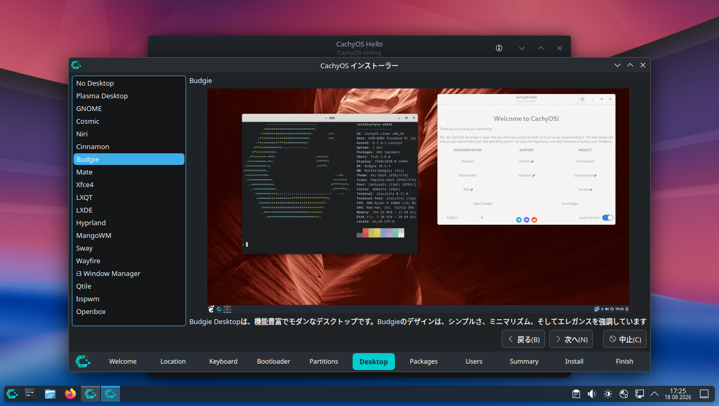Open System Settings from the taskbar sliders icon
The width and height of the screenshot is (719, 406).
point(30,393)
